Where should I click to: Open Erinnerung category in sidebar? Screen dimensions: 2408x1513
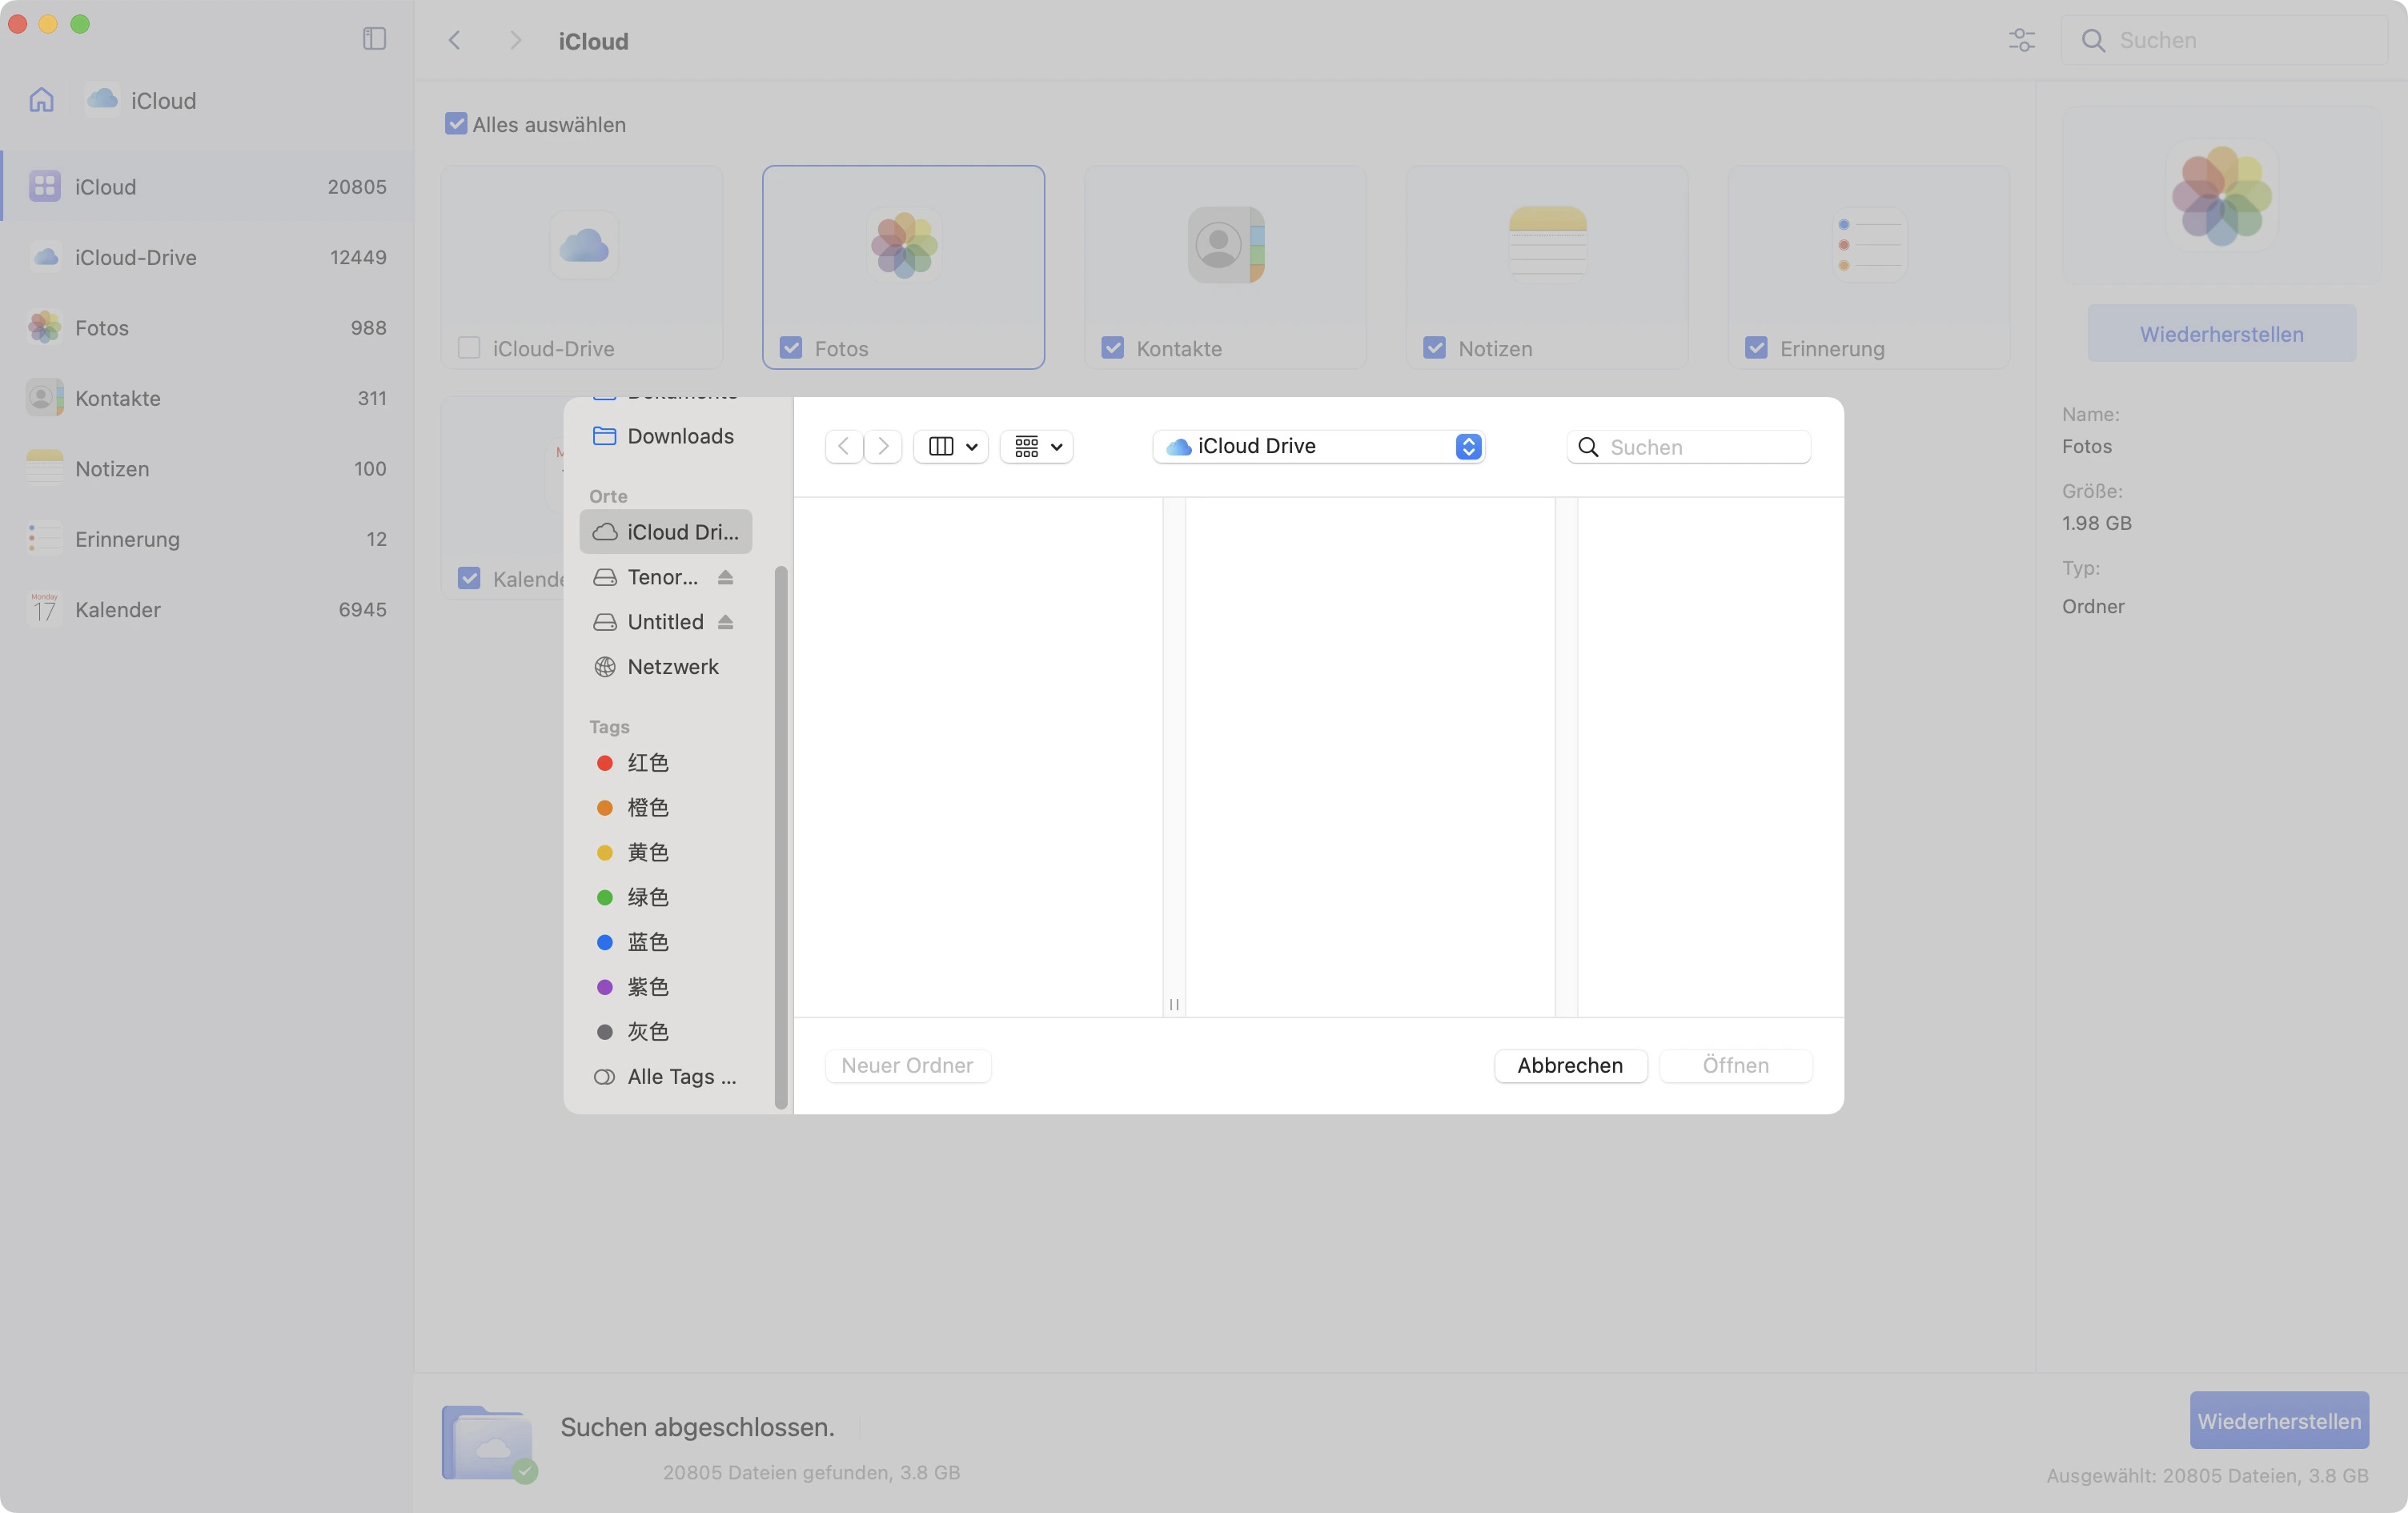[x=207, y=539]
